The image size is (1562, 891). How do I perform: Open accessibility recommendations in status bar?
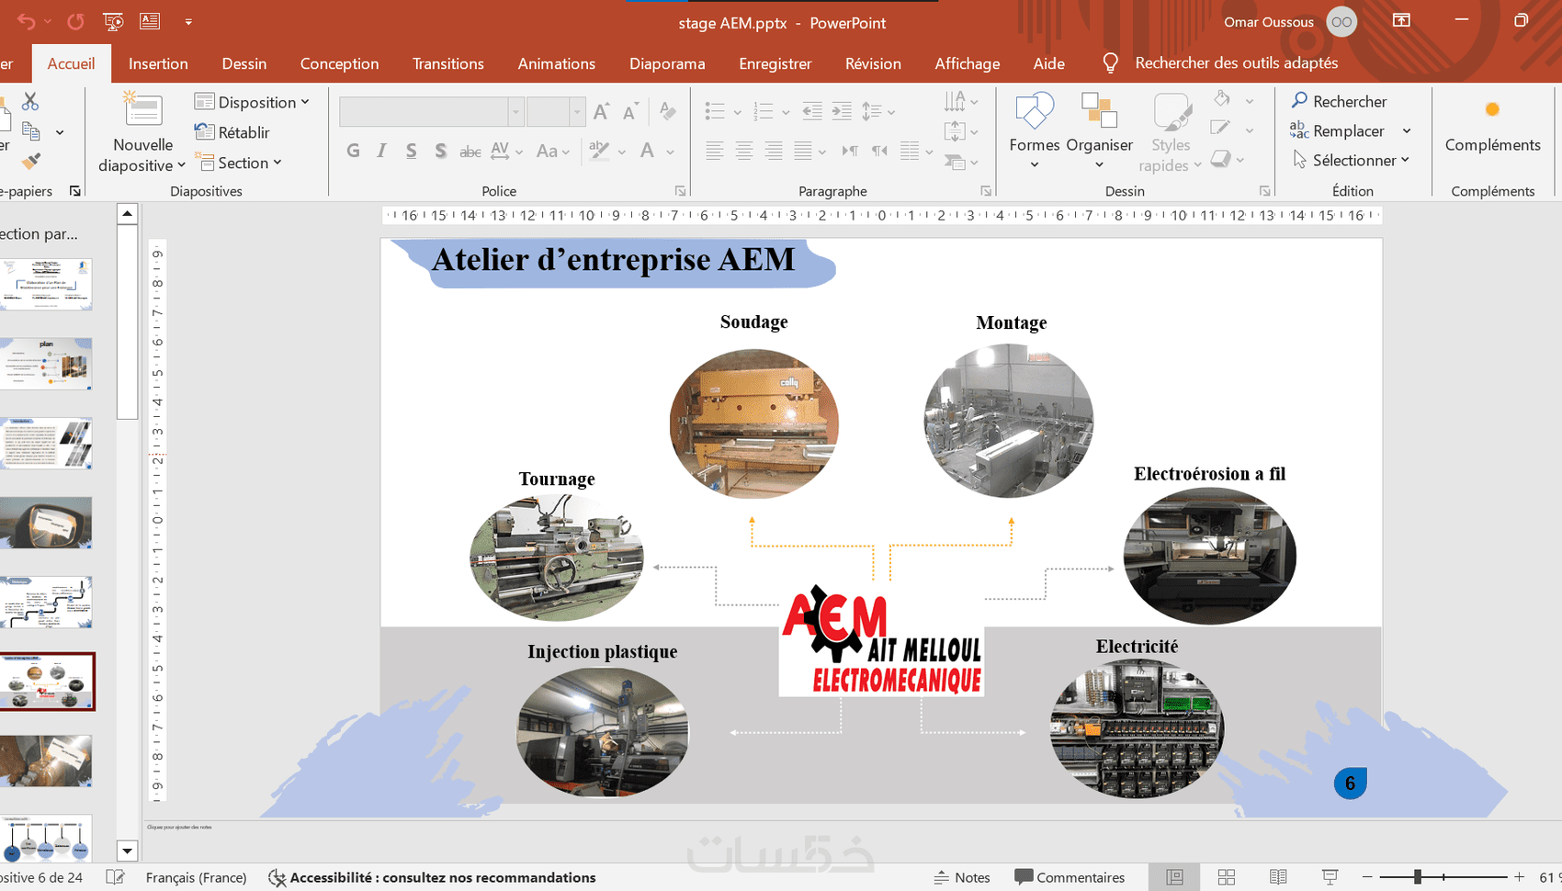click(432, 877)
